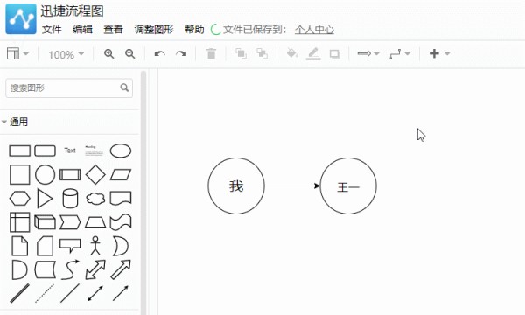Screen dimensions: 525x315
Task: Open the plus insert dropdown
Action: (439, 53)
